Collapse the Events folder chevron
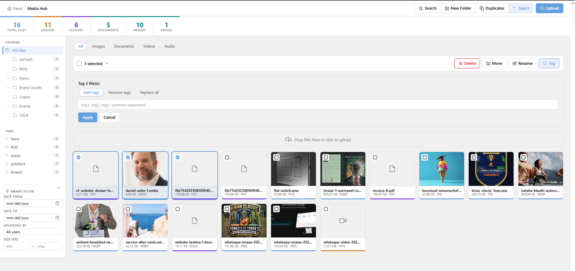 click(x=8, y=106)
